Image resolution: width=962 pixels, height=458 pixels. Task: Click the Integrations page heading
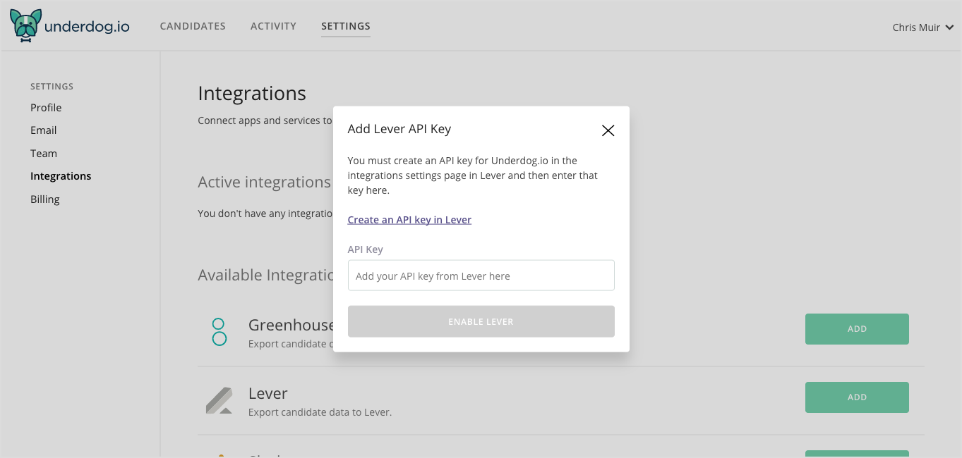coord(252,93)
